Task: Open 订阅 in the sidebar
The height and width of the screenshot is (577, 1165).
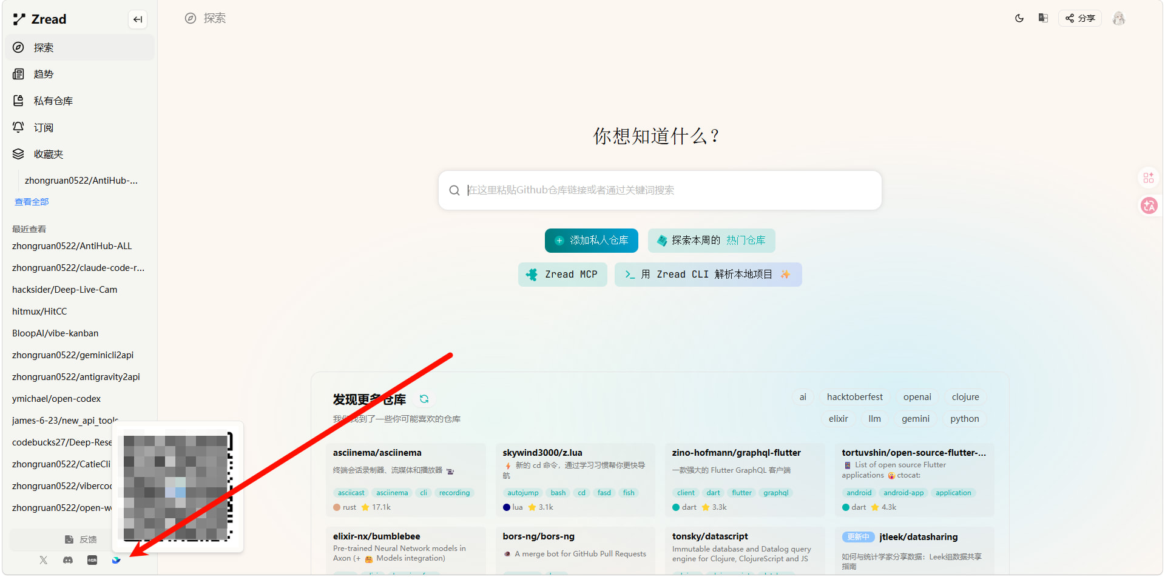Action: click(79, 127)
